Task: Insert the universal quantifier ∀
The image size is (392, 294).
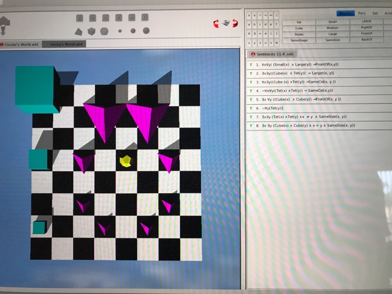Action: (249, 33)
